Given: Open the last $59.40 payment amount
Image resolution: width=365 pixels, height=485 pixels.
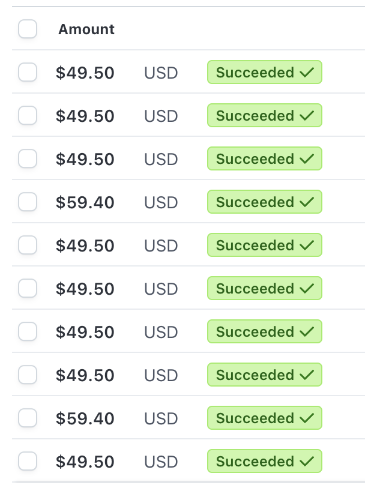Looking at the screenshot, I should coord(85,419).
